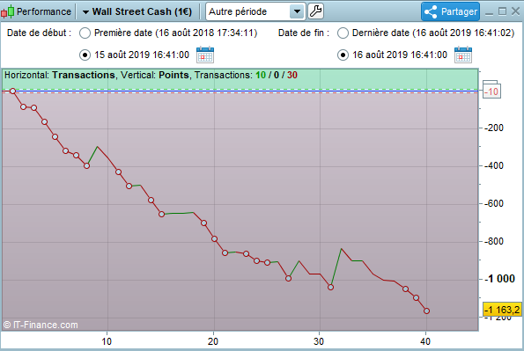Screen dimensions: 524x351
Task: Click the Partager share button
Action: [x=450, y=11]
